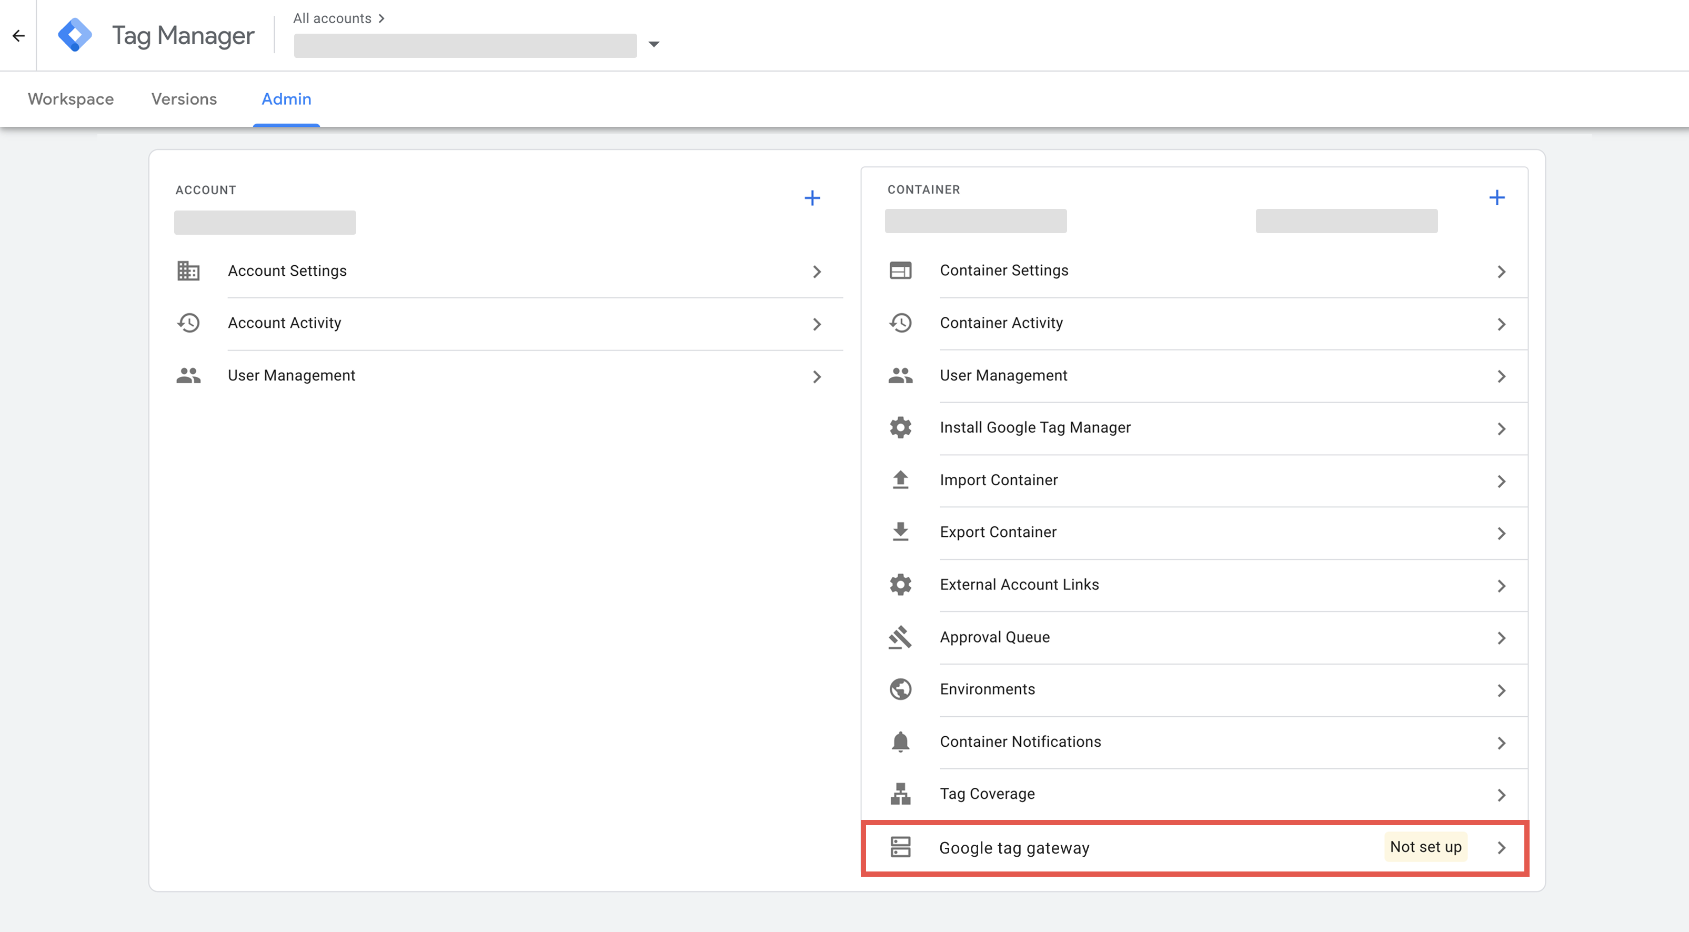1689x932 pixels.
Task: Click the Container Settings window icon
Action: click(x=900, y=270)
